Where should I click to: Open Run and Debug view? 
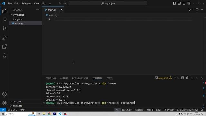pyautogui.click(x=4, y=38)
